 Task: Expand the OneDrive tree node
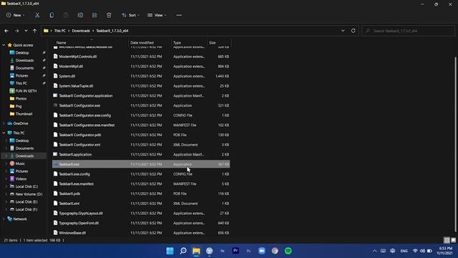click(x=4, y=123)
